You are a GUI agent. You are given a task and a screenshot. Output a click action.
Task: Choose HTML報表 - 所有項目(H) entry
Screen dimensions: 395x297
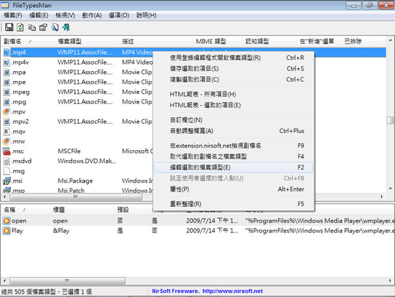(x=234, y=94)
